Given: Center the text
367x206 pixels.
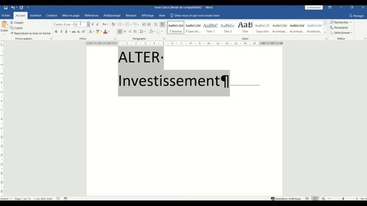Looking at the screenshot, I should coord(125,31).
